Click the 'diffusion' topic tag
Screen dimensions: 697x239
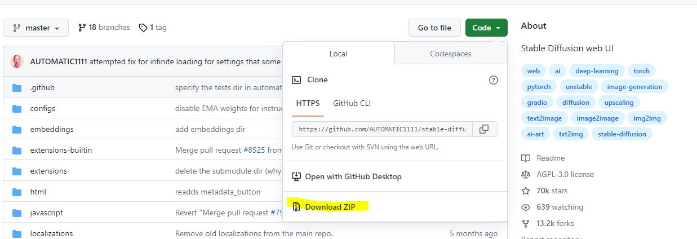[x=575, y=102]
